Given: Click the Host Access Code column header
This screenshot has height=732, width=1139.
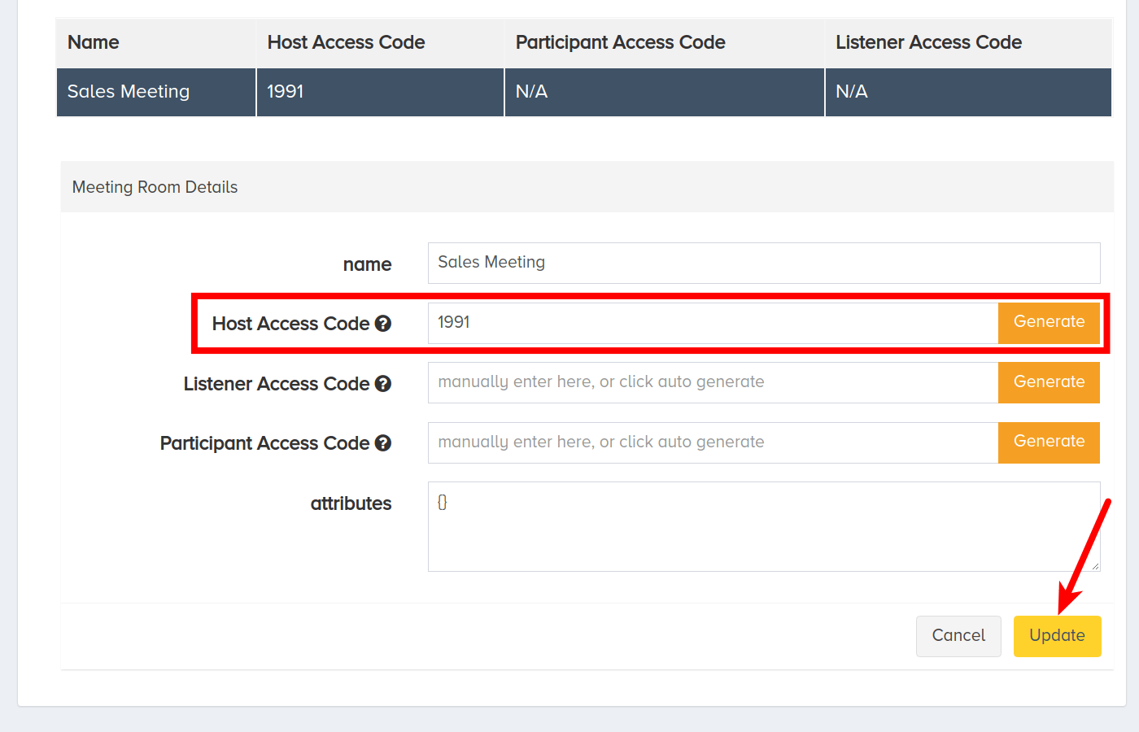Looking at the screenshot, I should 380,43.
